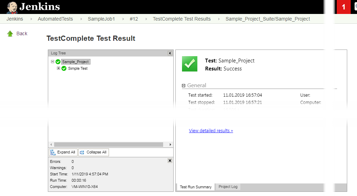The height and width of the screenshot is (196, 357).
Task: Open Sample_Project_Suite/Sample_Project breadcrumb
Action: [x=268, y=19]
